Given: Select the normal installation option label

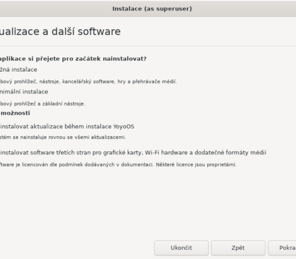Looking at the screenshot, I should tap(18, 70).
